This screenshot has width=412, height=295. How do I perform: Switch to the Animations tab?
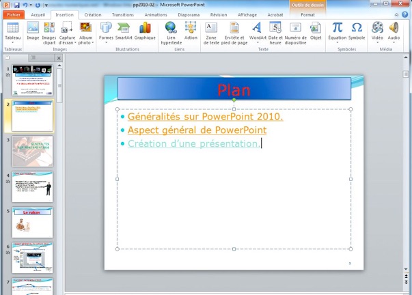pyautogui.click(x=156, y=15)
